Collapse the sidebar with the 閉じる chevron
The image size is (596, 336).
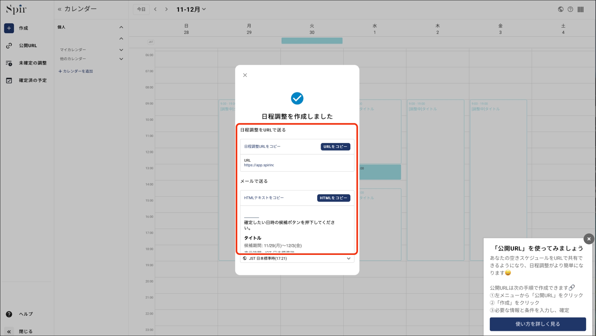(x=9, y=331)
